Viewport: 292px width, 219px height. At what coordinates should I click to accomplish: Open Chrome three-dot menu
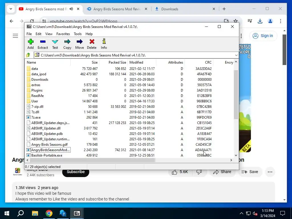281,21
